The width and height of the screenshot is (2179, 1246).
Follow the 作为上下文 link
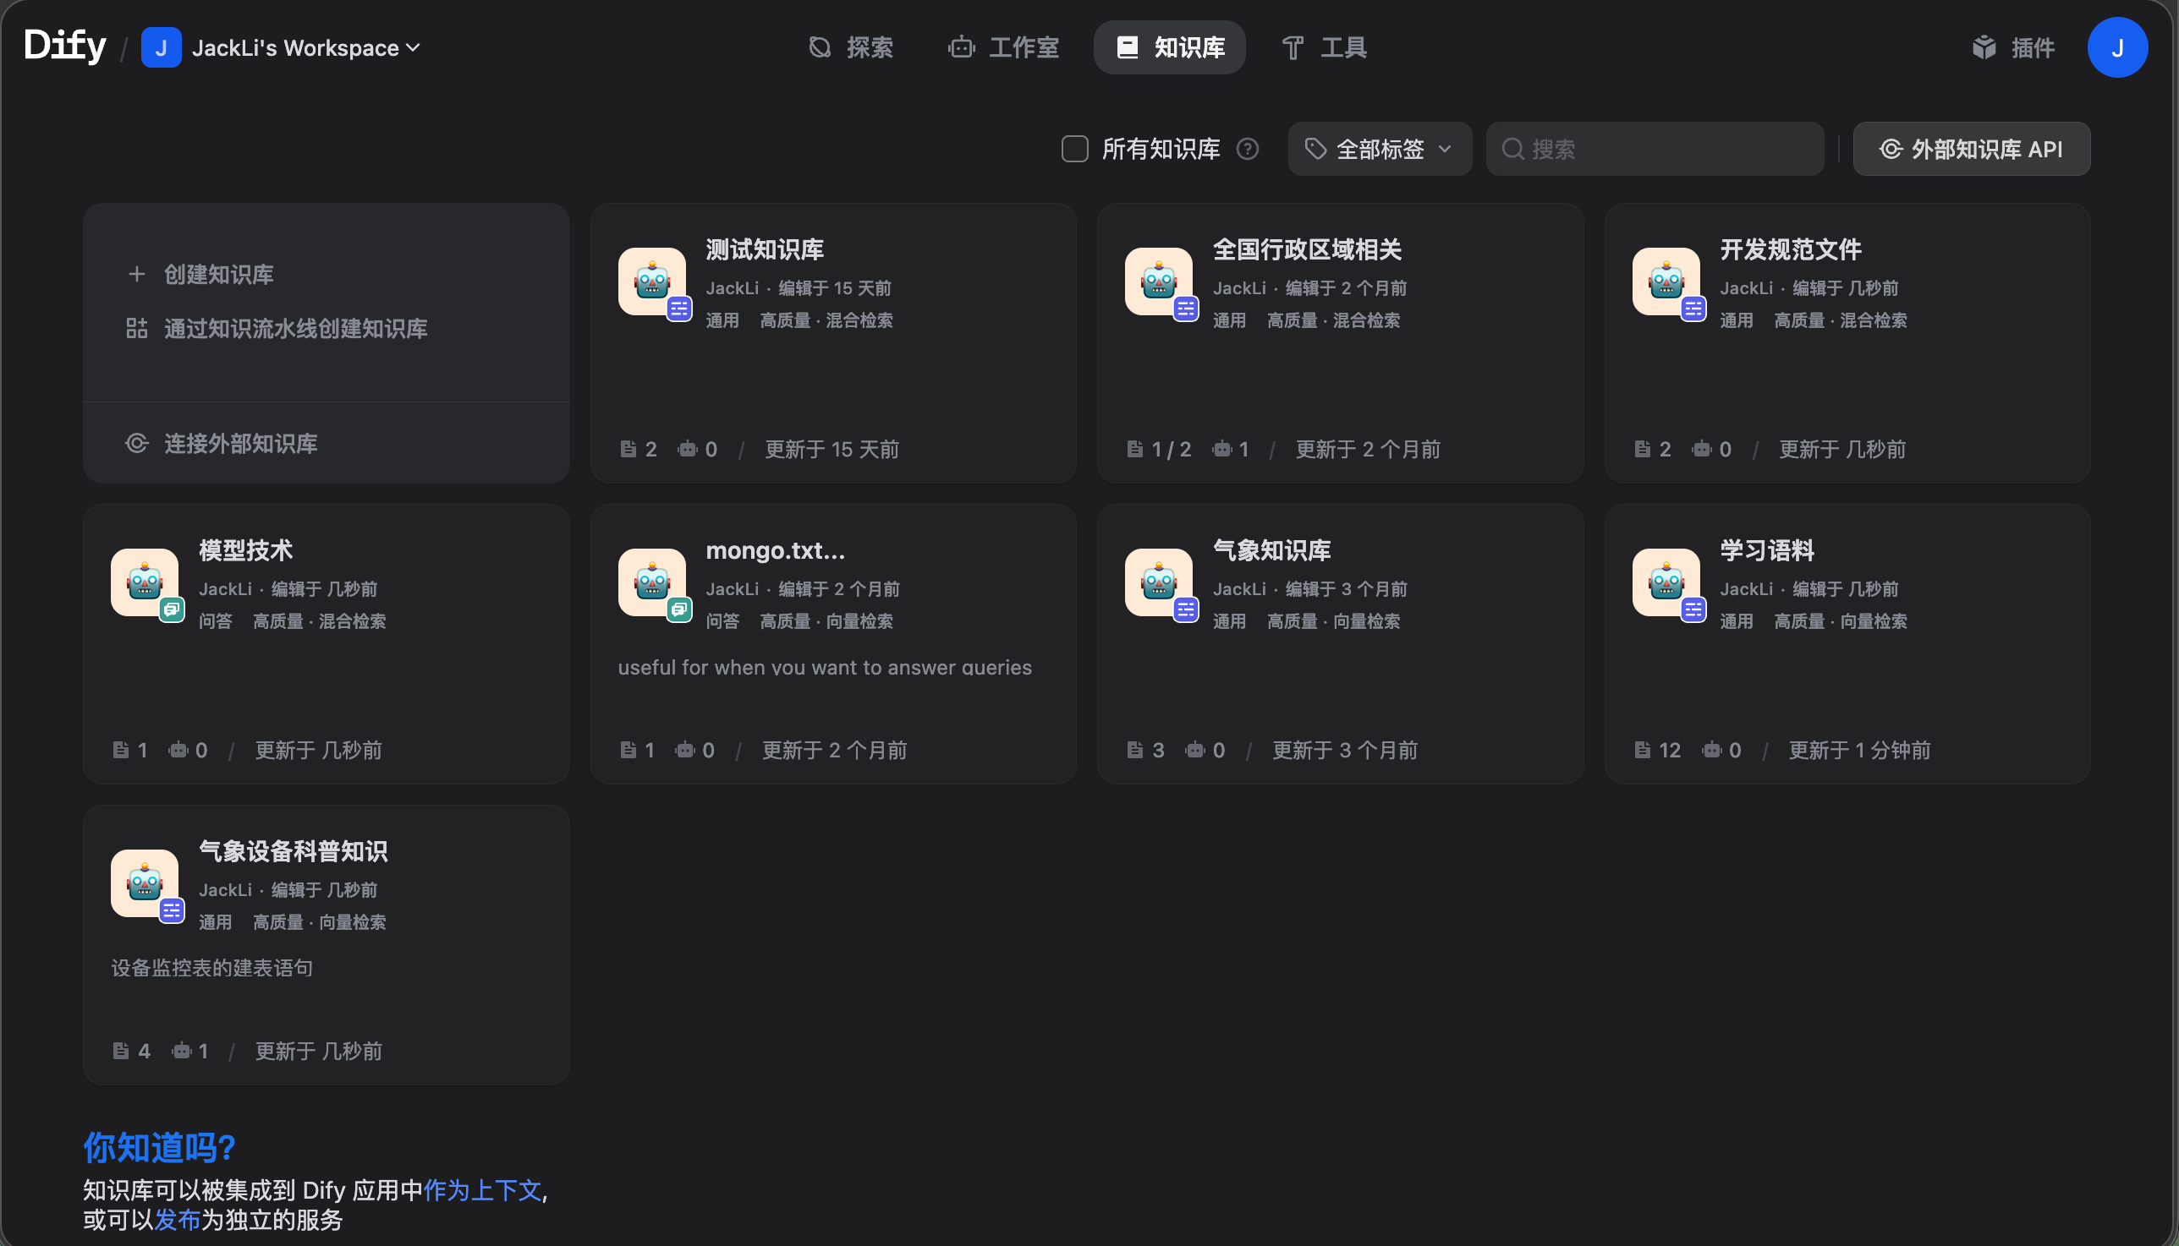click(x=482, y=1189)
